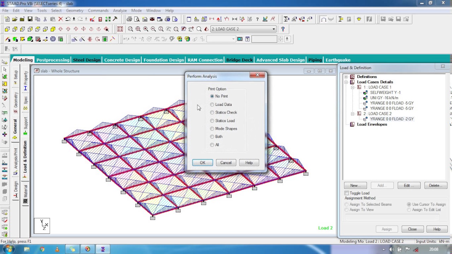The image size is (452, 254).
Task: Collapse the Load Cases Details tree node
Action: (x=346, y=82)
